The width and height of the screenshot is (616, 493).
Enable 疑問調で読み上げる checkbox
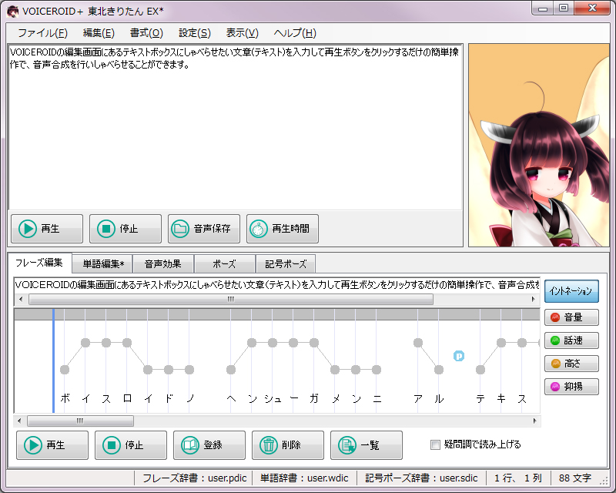(x=435, y=444)
